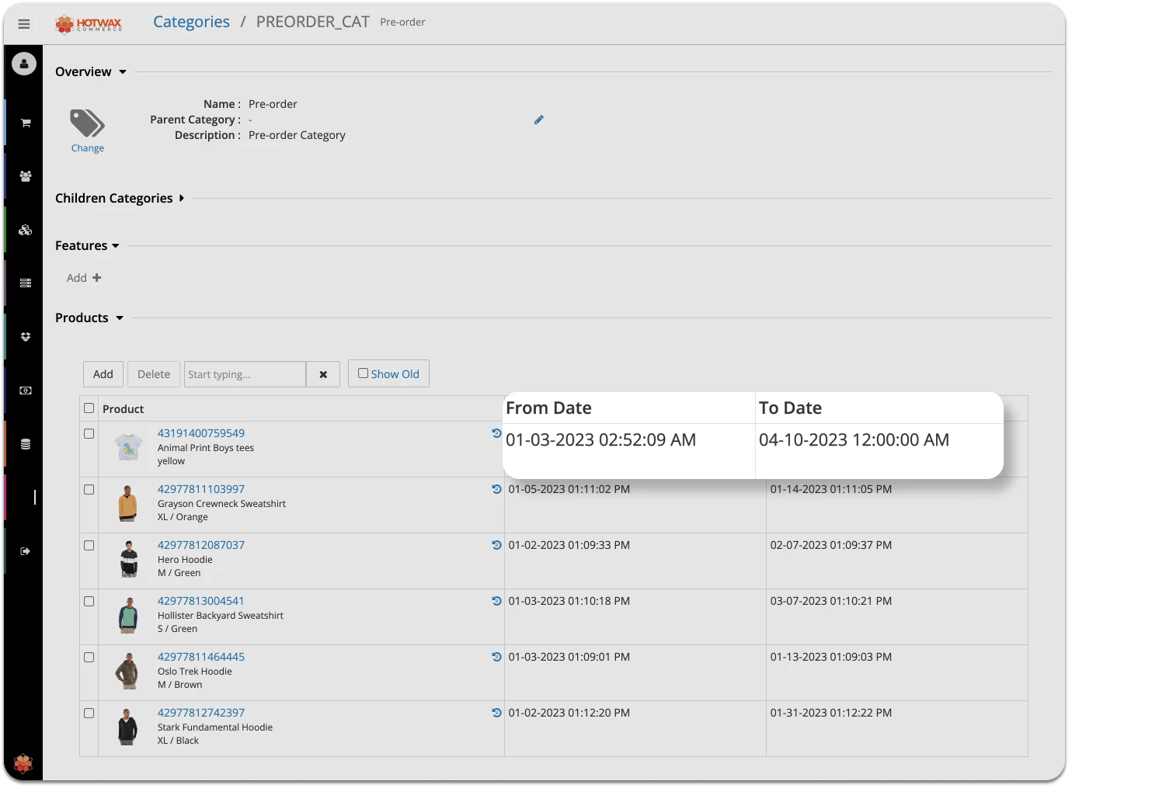Screen dimensions: 1152x802
Task: Expand the Children Categories section
Action: coord(120,198)
